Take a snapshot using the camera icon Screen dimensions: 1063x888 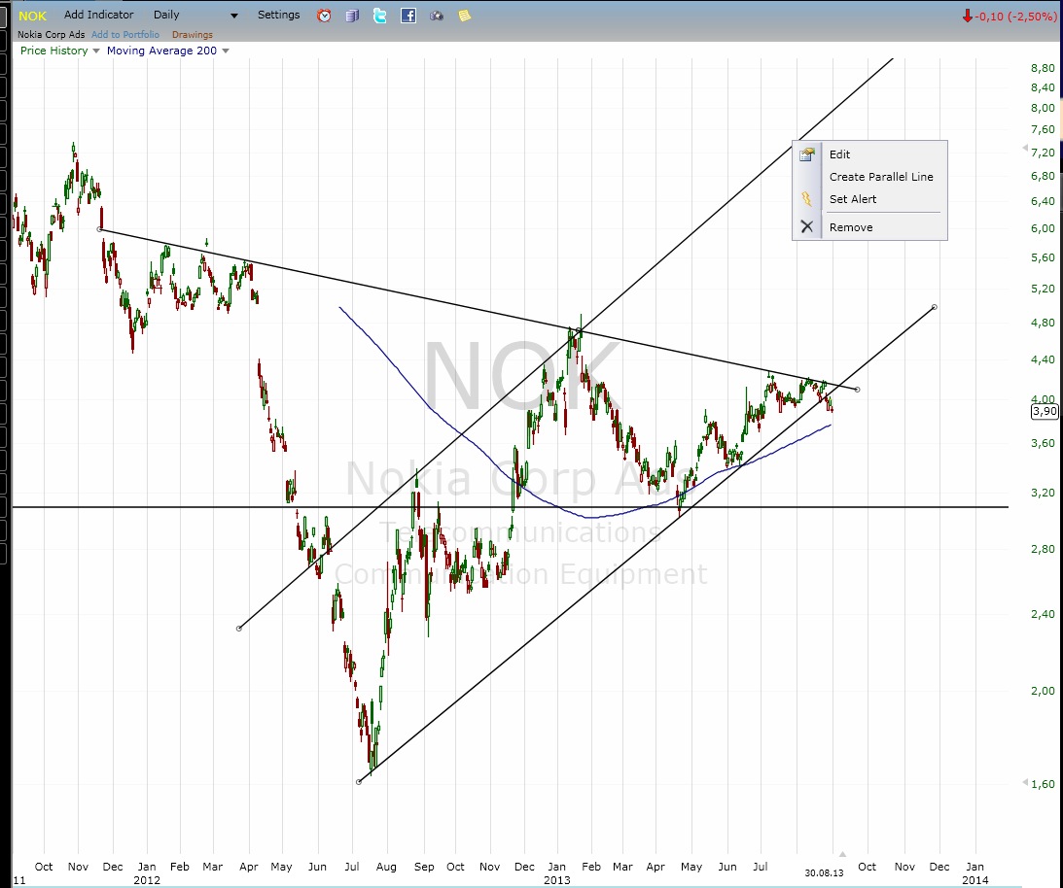(437, 15)
